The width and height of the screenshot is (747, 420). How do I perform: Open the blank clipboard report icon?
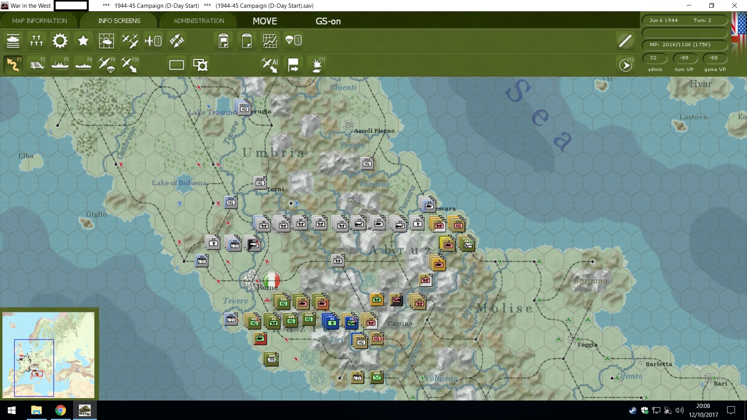[247, 40]
